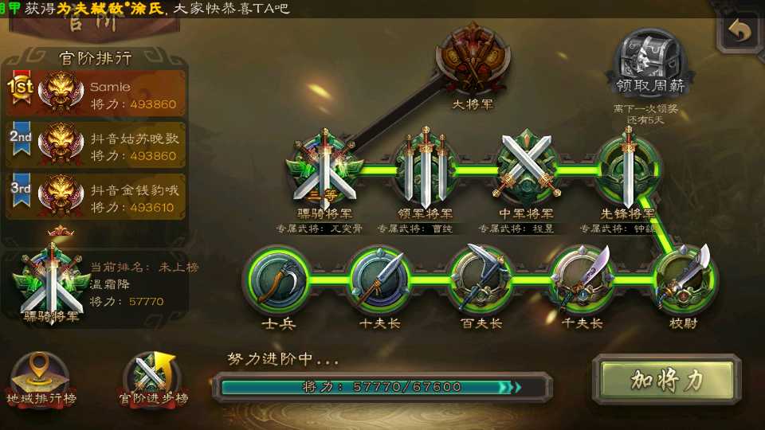Screen dimensions: 765x430
Task: Go back with the return arrow
Action: click(x=740, y=31)
